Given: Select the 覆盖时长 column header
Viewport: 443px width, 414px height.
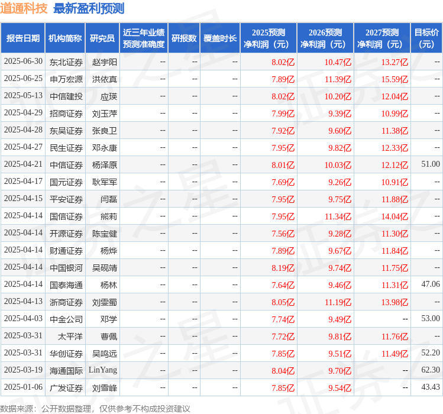Looking at the screenshot, I should coord(220,38).
